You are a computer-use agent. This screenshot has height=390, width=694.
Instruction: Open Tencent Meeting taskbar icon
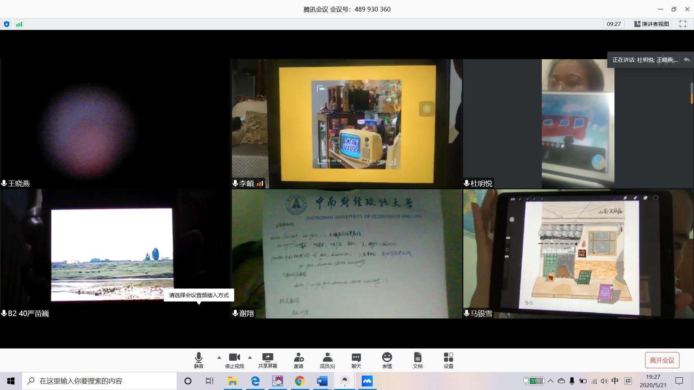[x=367, y=381]
